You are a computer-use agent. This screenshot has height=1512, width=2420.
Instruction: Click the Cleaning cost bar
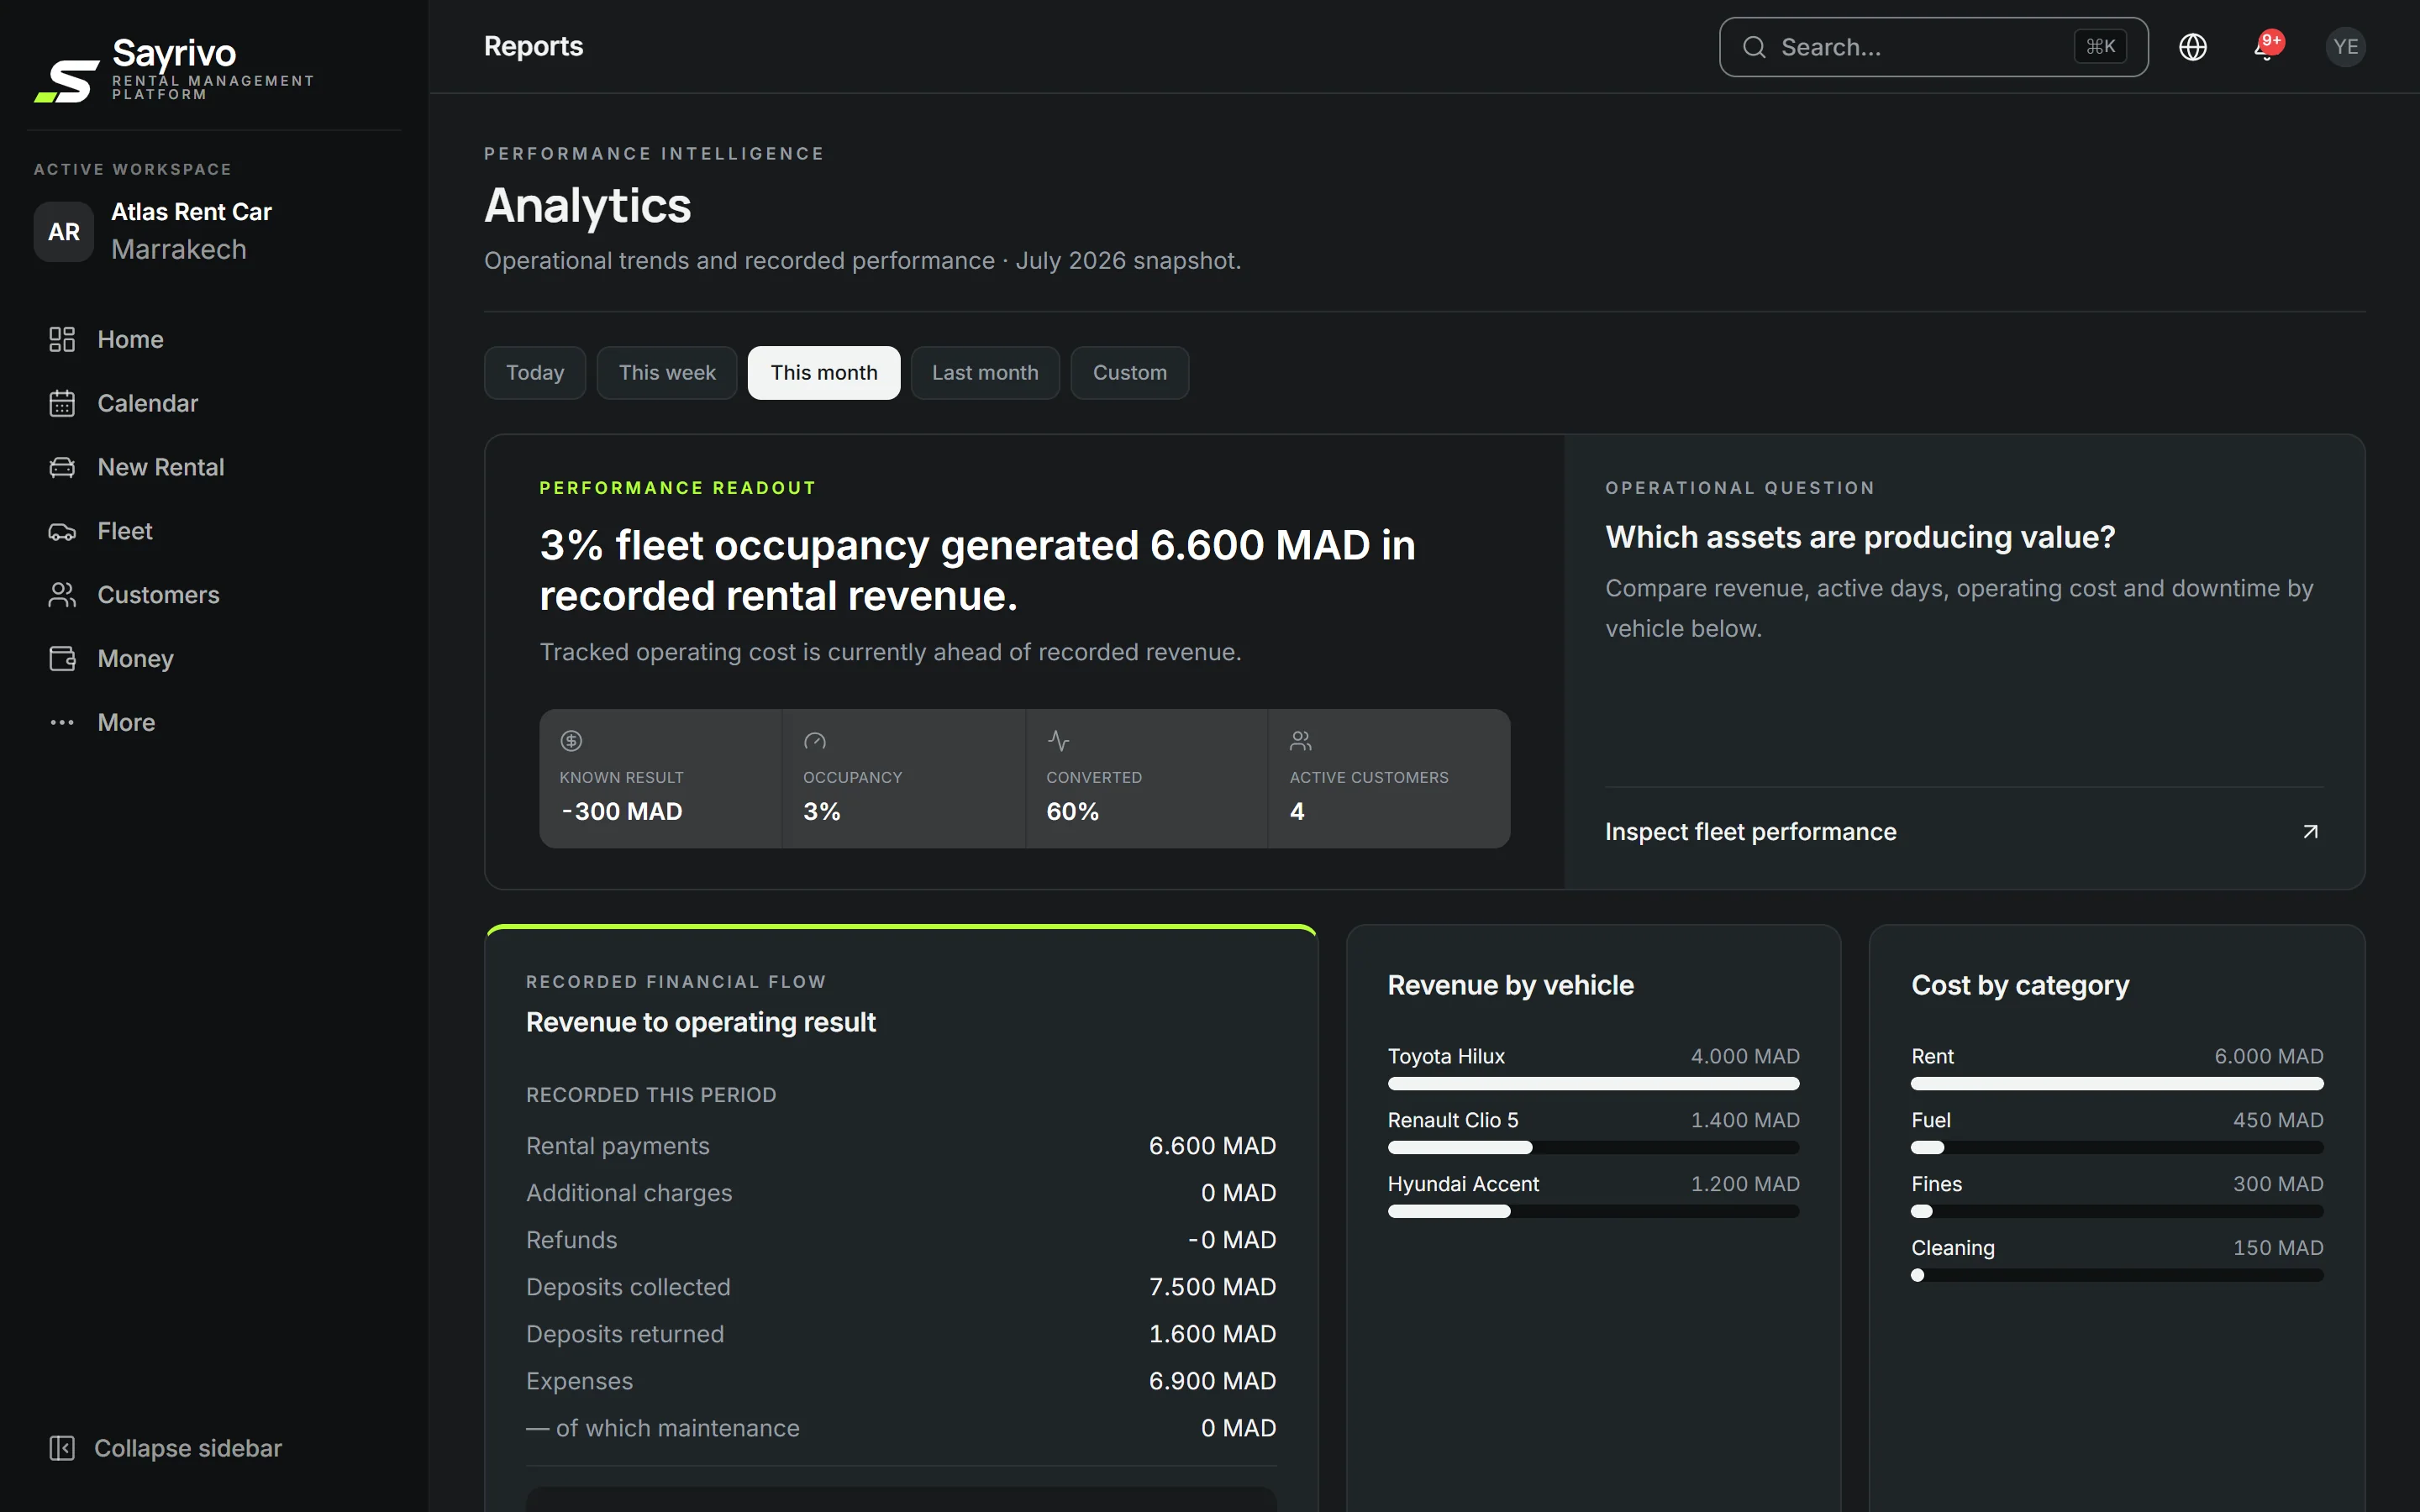point(2117,1276)
